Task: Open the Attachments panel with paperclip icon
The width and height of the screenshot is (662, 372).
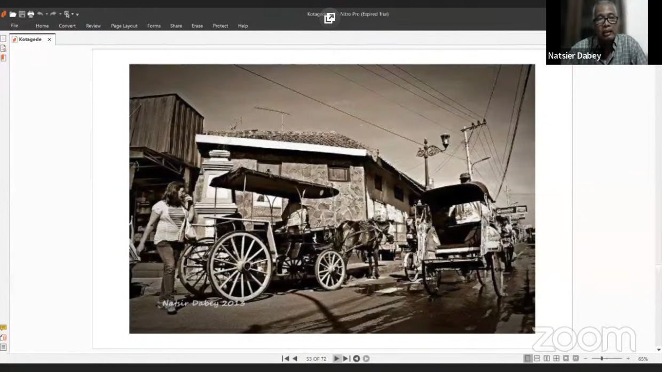Action: coord(3,337)
